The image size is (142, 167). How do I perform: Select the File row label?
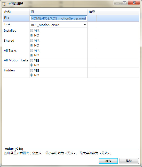[x=7, y=18]
